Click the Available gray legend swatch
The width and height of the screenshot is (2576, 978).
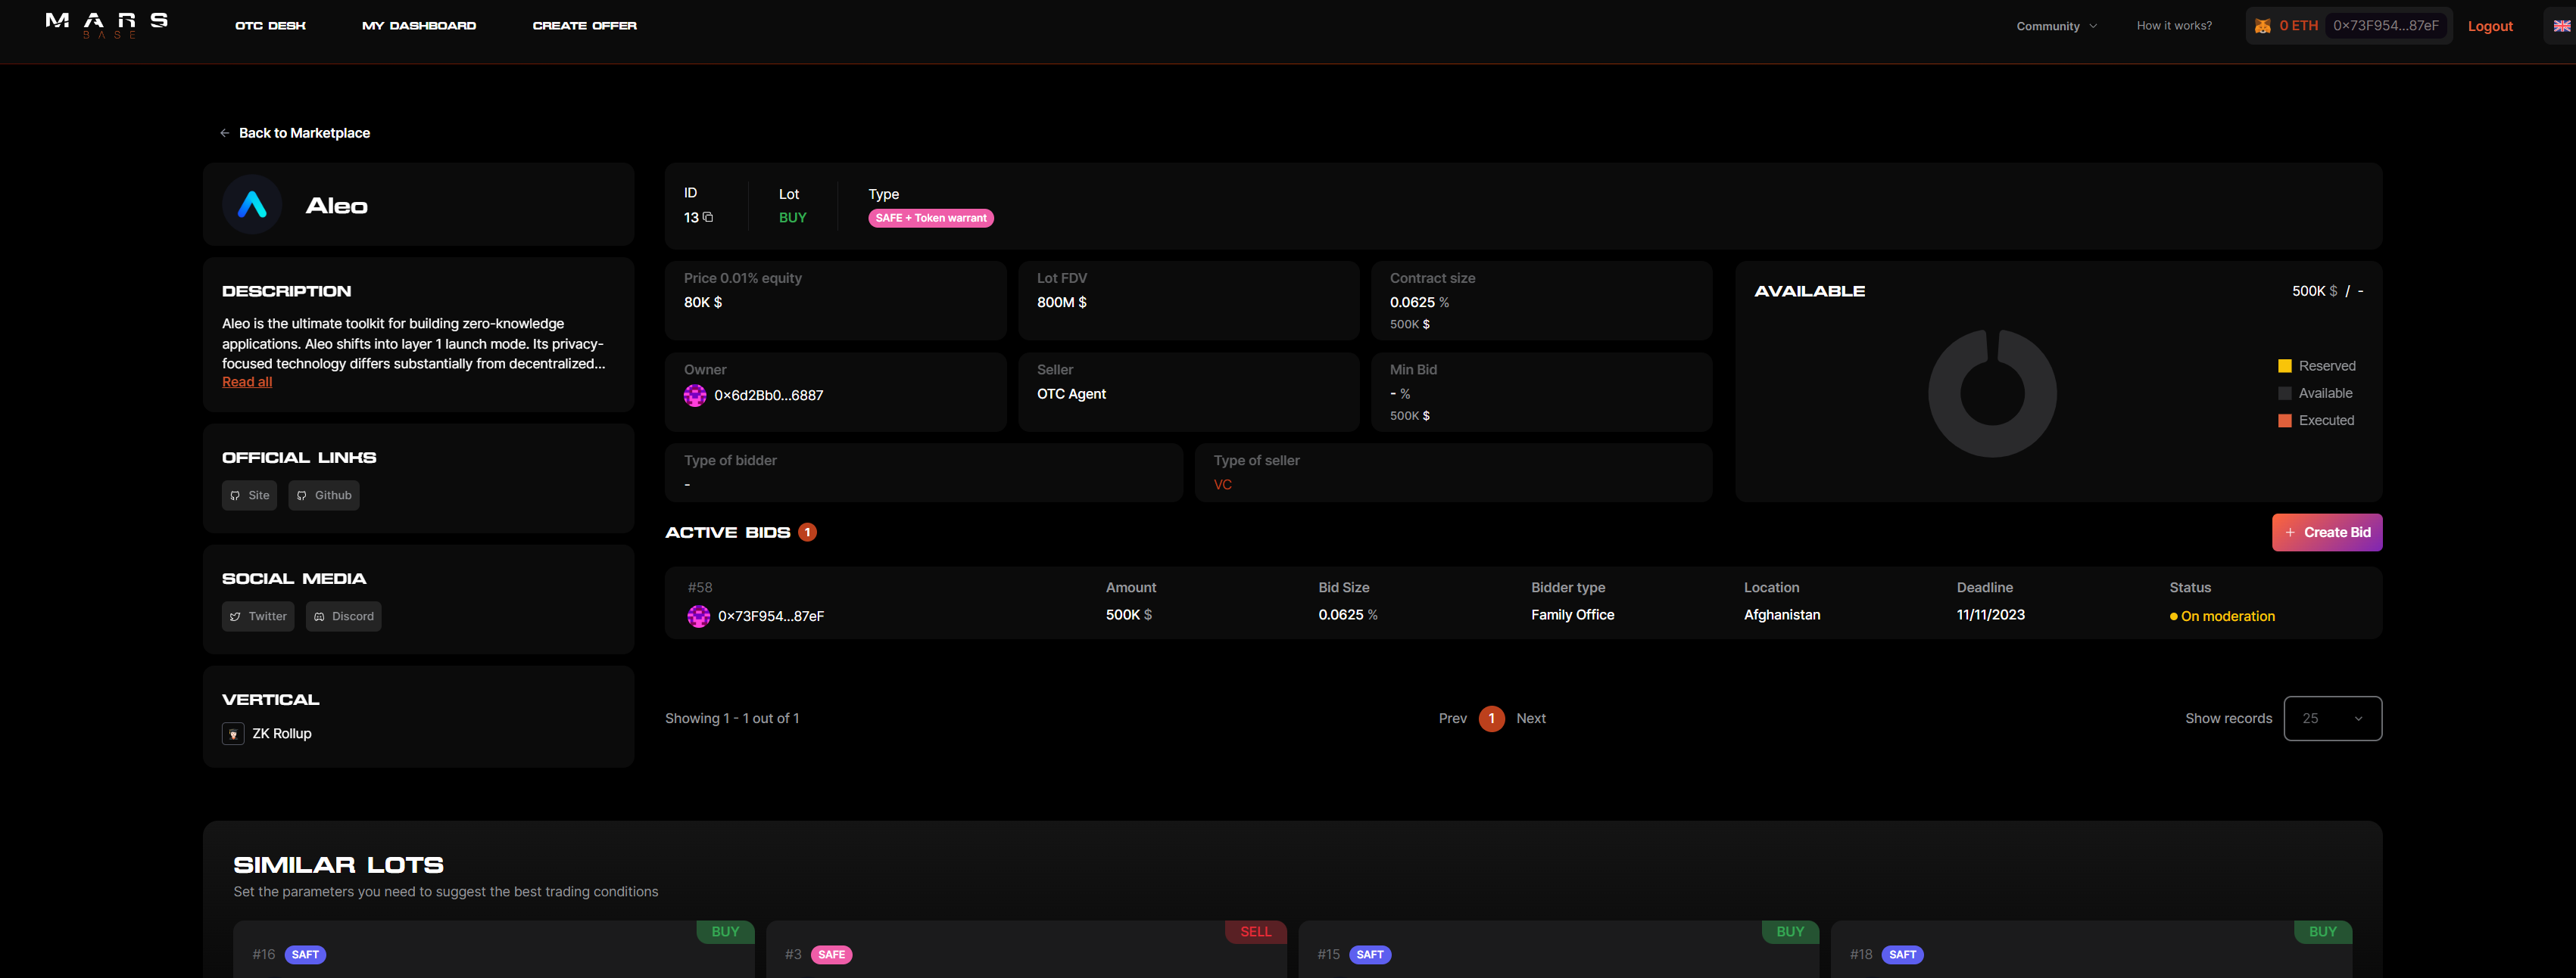click(2284, 393)
